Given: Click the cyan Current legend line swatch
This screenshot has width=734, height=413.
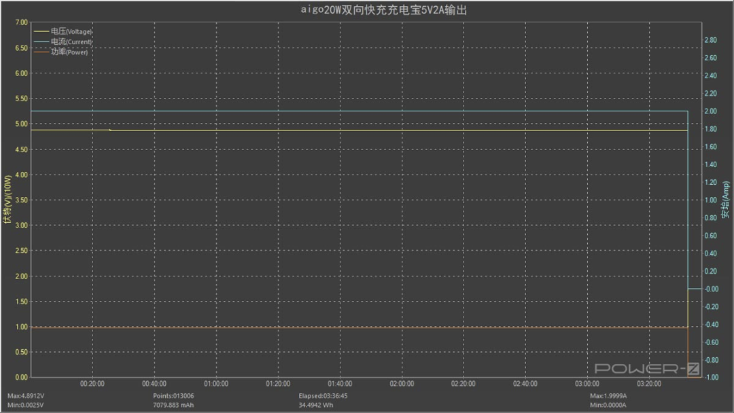Looking at the screenshot, I should pos(41,41).
